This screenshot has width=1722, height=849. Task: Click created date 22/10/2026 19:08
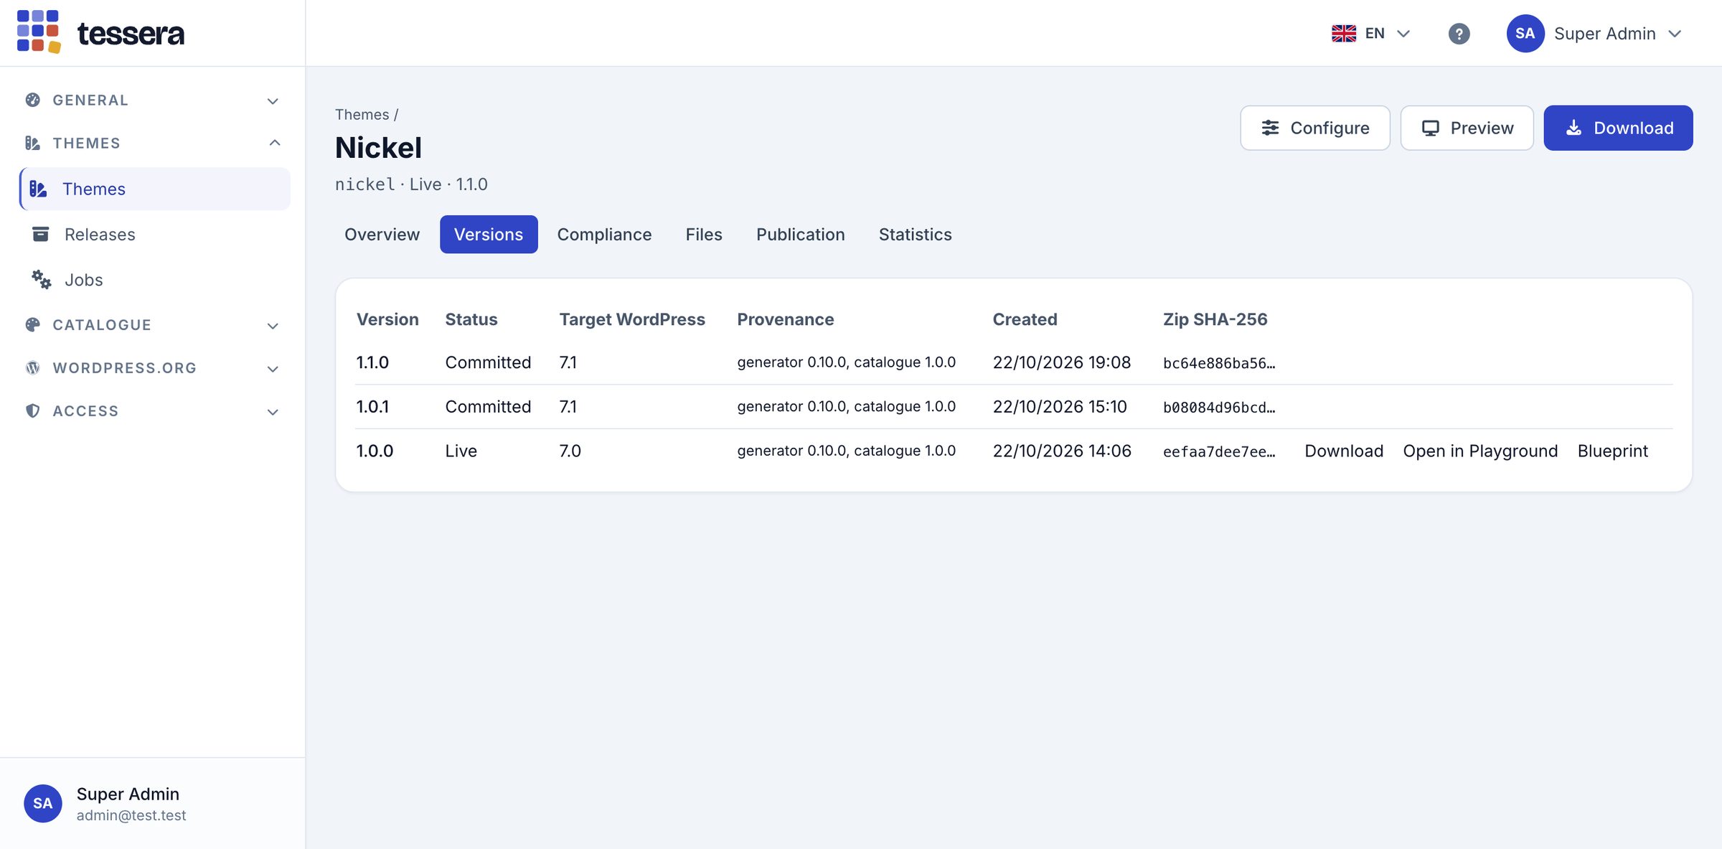(1062, 362)
